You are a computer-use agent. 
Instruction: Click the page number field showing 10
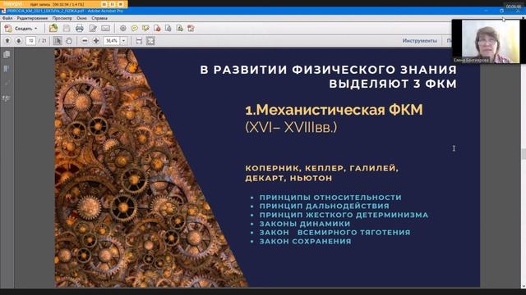(30, 41)
